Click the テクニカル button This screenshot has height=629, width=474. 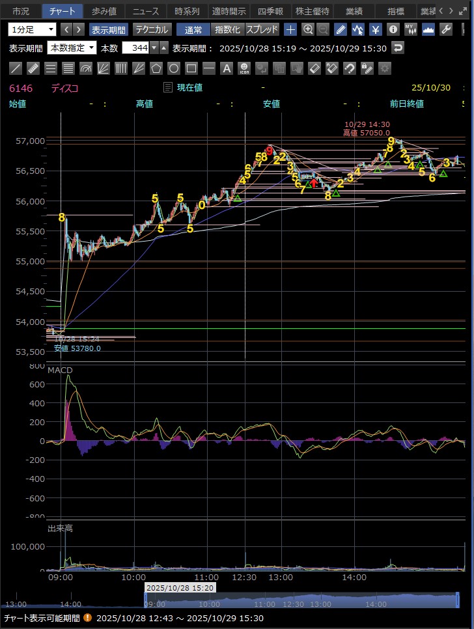pos(152,29)
